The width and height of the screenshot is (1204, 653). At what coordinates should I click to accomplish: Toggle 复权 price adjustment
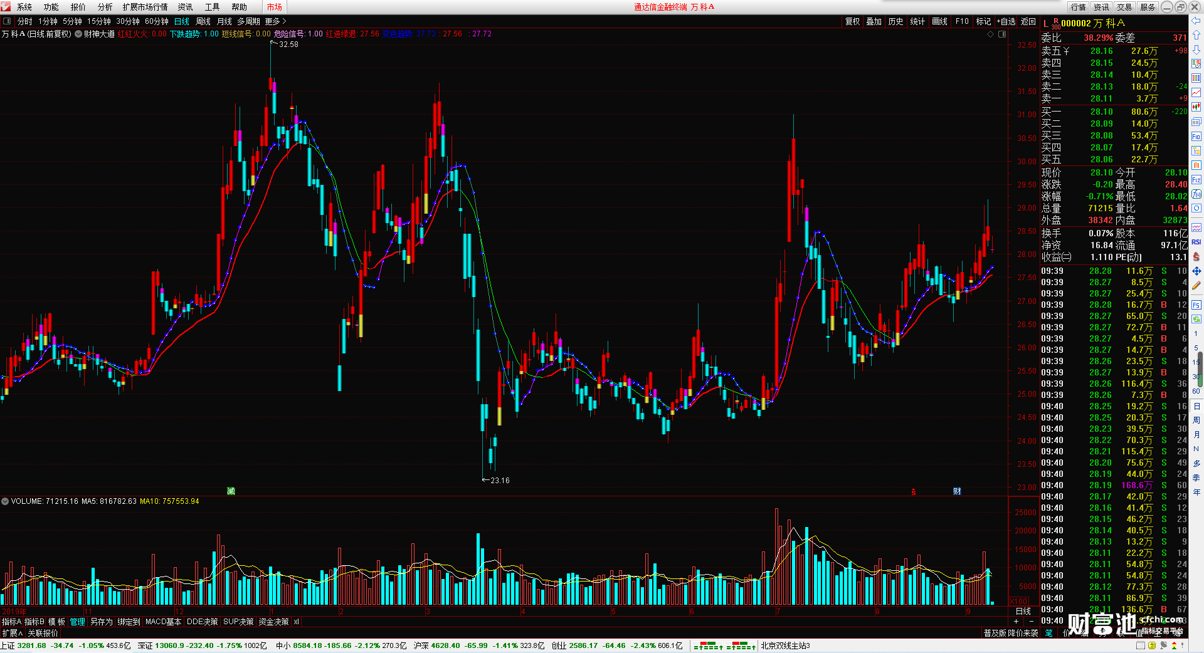coord(853,21)
